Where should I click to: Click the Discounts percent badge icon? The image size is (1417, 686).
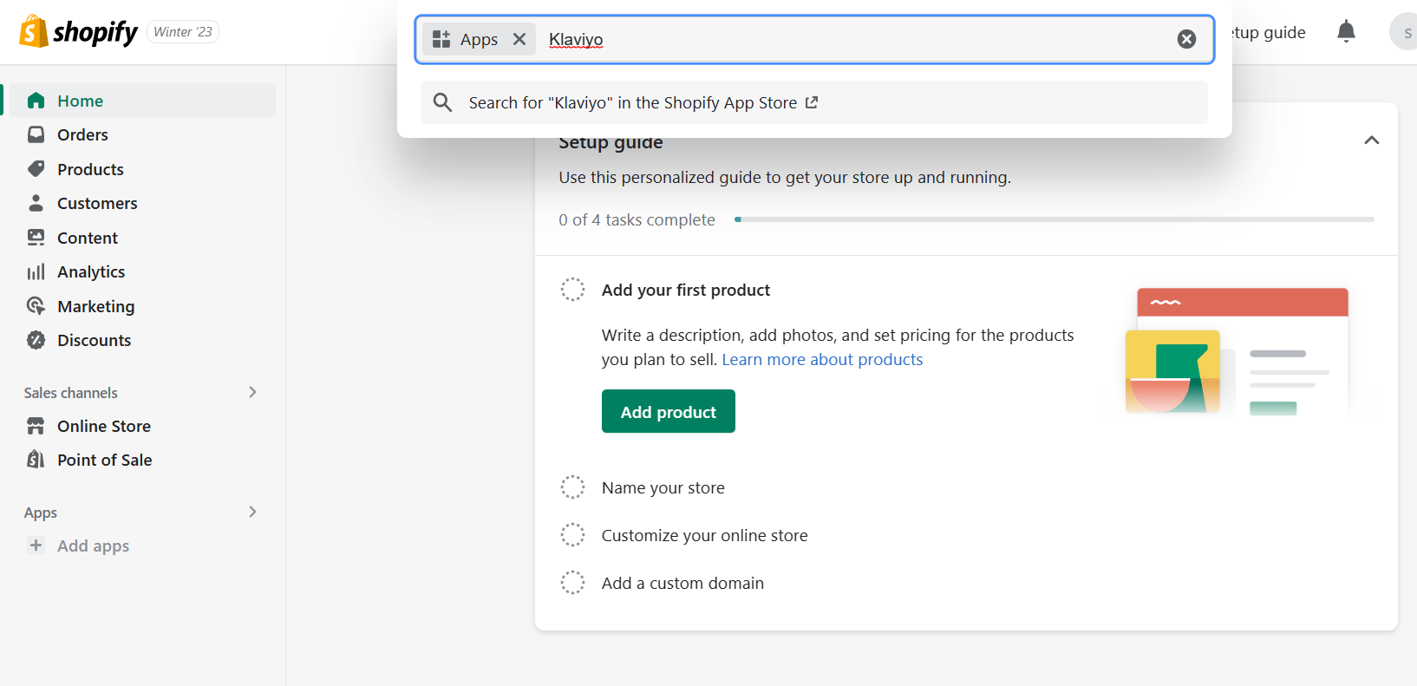click(36, 340)
